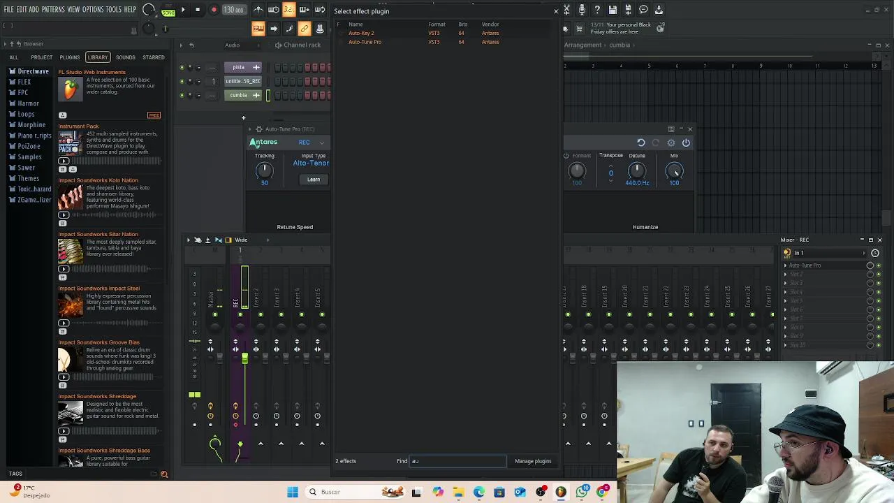Click the Manage plugins button
The width and height of the screenshot is (894, 503).
[x=533, y=461]
